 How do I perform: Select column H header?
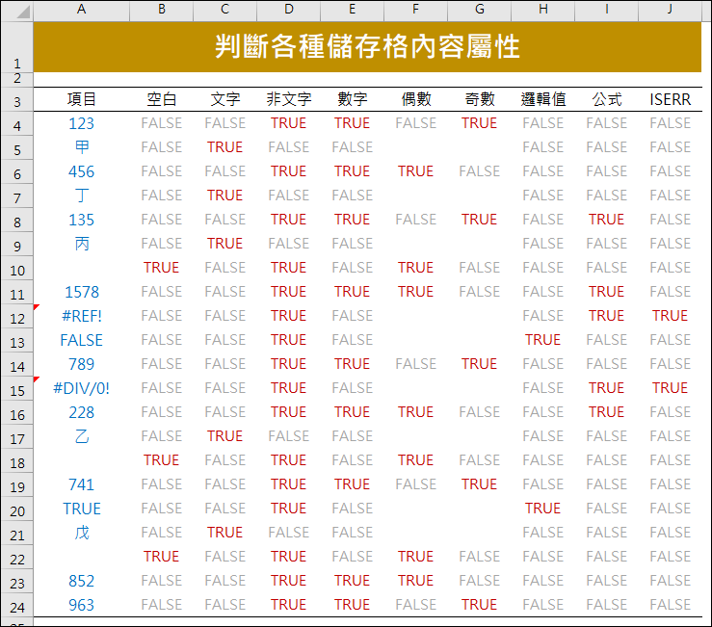pyautogui.click(x=542, y=10)
